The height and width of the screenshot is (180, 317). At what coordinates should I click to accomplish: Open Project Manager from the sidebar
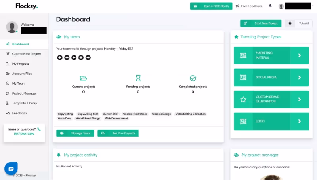(24, 93)
